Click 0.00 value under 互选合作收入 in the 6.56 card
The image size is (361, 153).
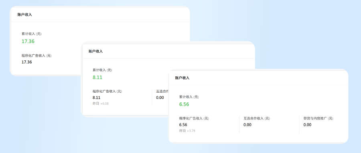(247, 125)
